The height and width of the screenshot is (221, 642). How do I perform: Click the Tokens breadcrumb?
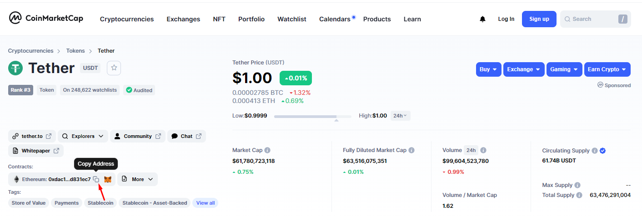click(75, 51)
